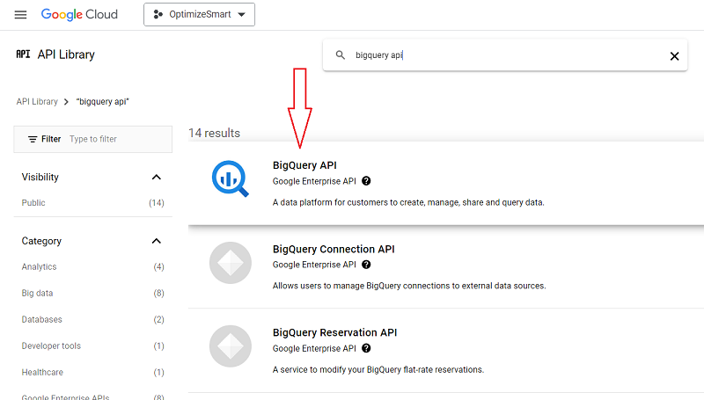
Task: Filter by Databases category
Action: (41, 319)
